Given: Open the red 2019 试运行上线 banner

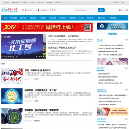Looking at the screenshot, I should pos(47,27).
